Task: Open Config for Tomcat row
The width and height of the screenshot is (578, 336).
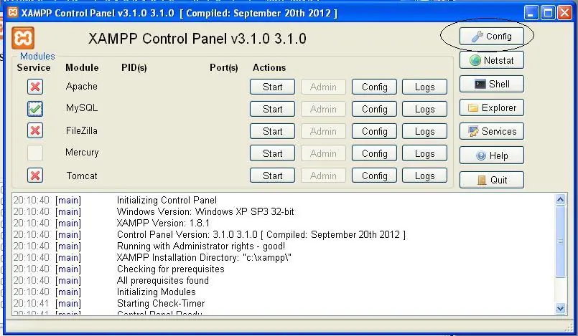Action: [x=374, y=176]
